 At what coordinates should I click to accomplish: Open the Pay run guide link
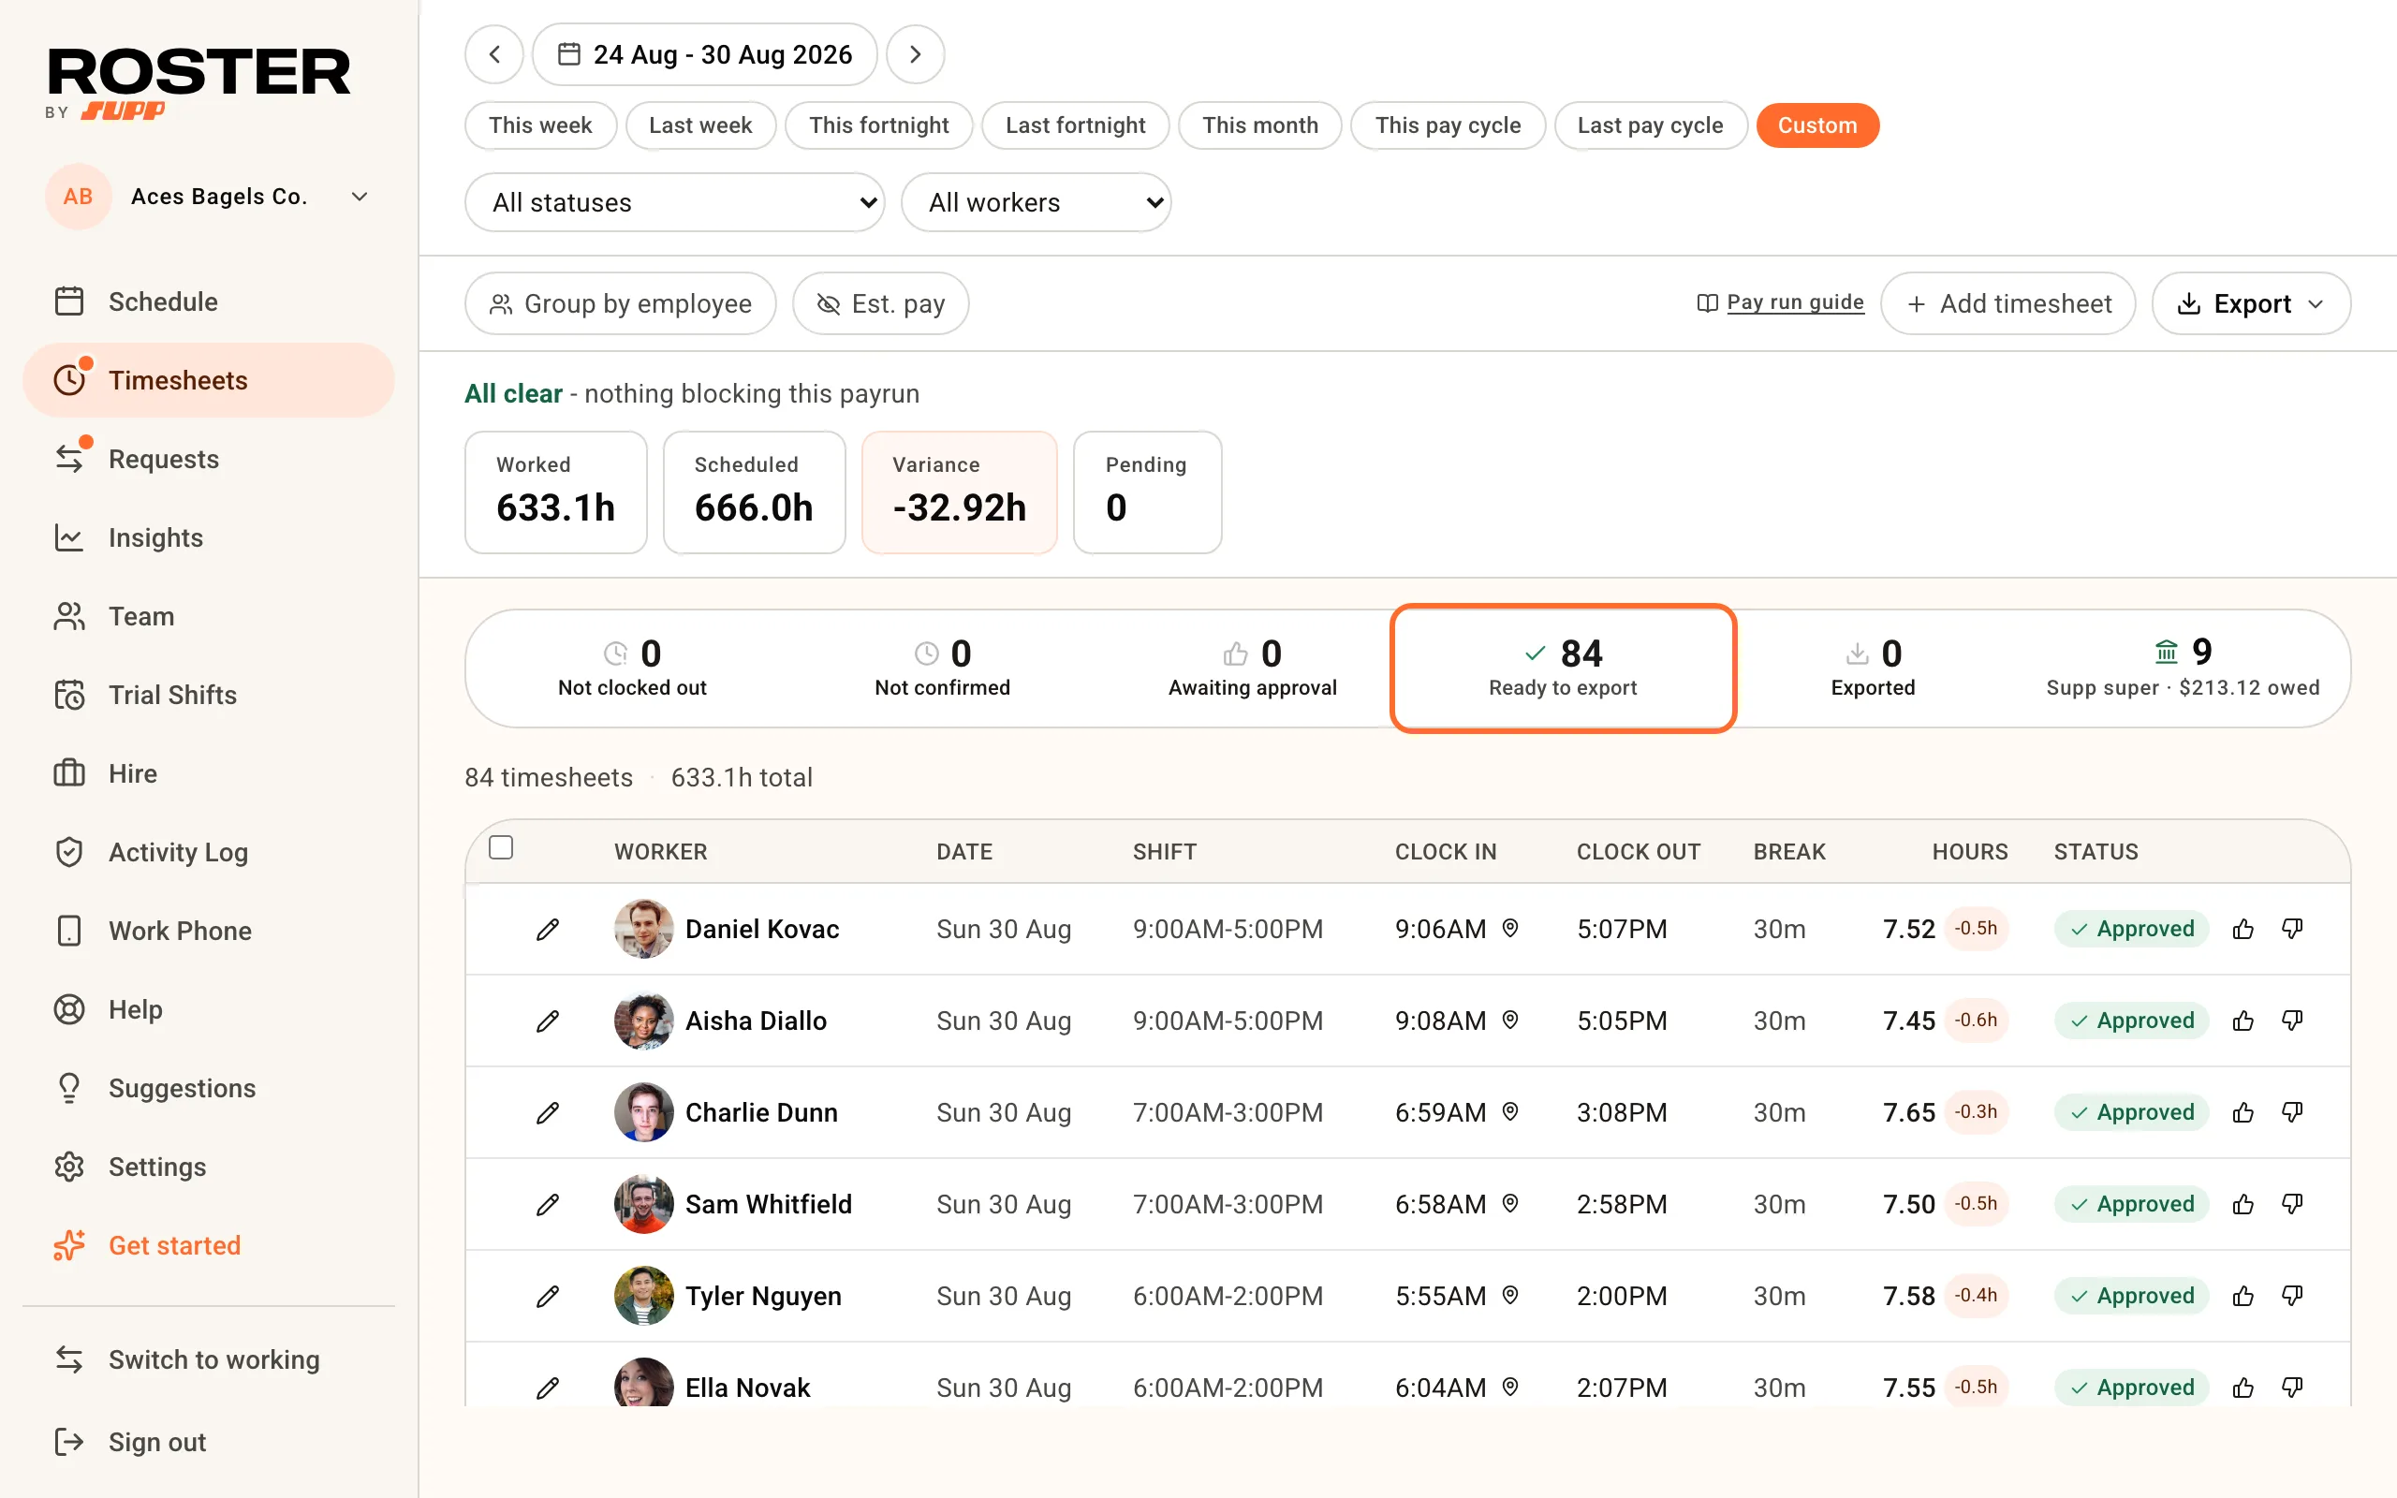pyautogui.click(x=1780, y=302)
